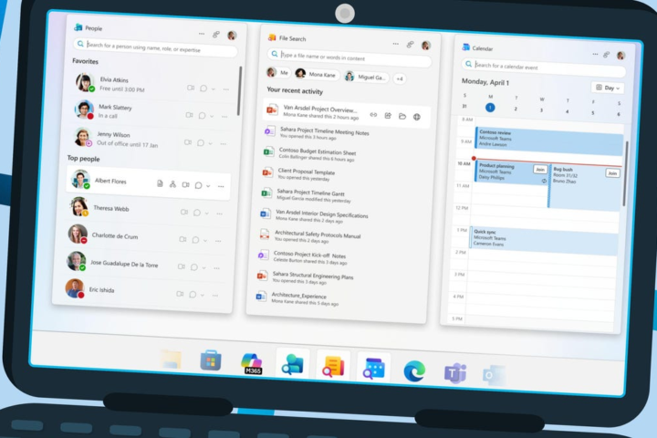The width and height of the screenshot is (657, 438).
Task: Open the Quick sync calendar event
Action: point(544,240)
